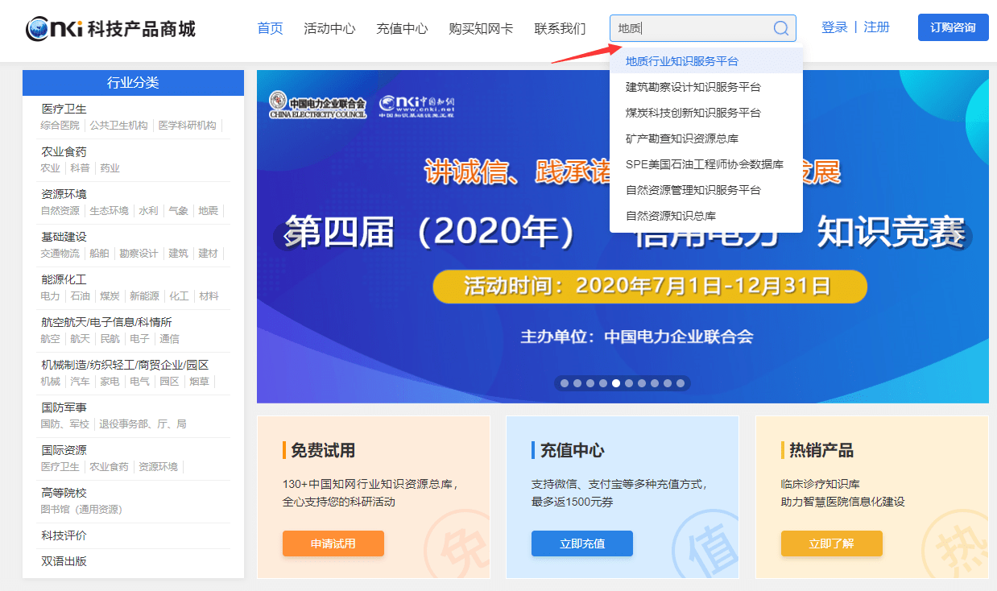Click the 登录 link

[x=834, y=27]
